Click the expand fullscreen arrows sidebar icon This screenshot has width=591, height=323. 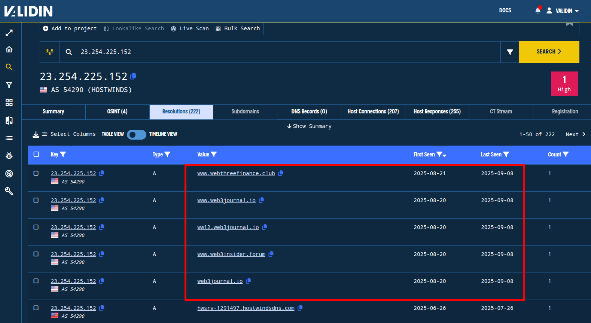(9, 33)
